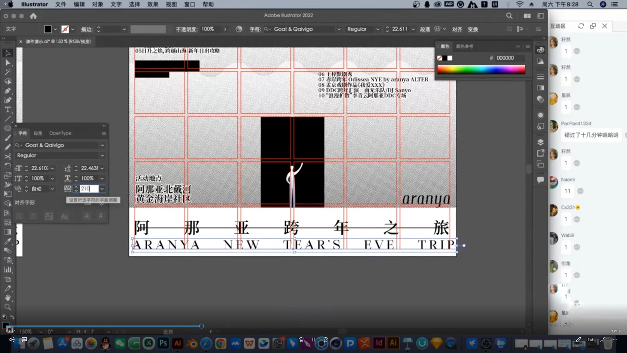Mute the video speaker icon
The width and height of the screenshot is (627, 353).
(x=12, y=340)
